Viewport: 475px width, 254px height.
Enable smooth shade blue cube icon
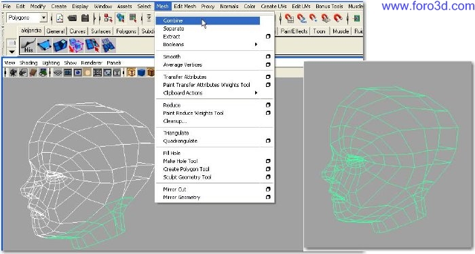pos(141,73)
